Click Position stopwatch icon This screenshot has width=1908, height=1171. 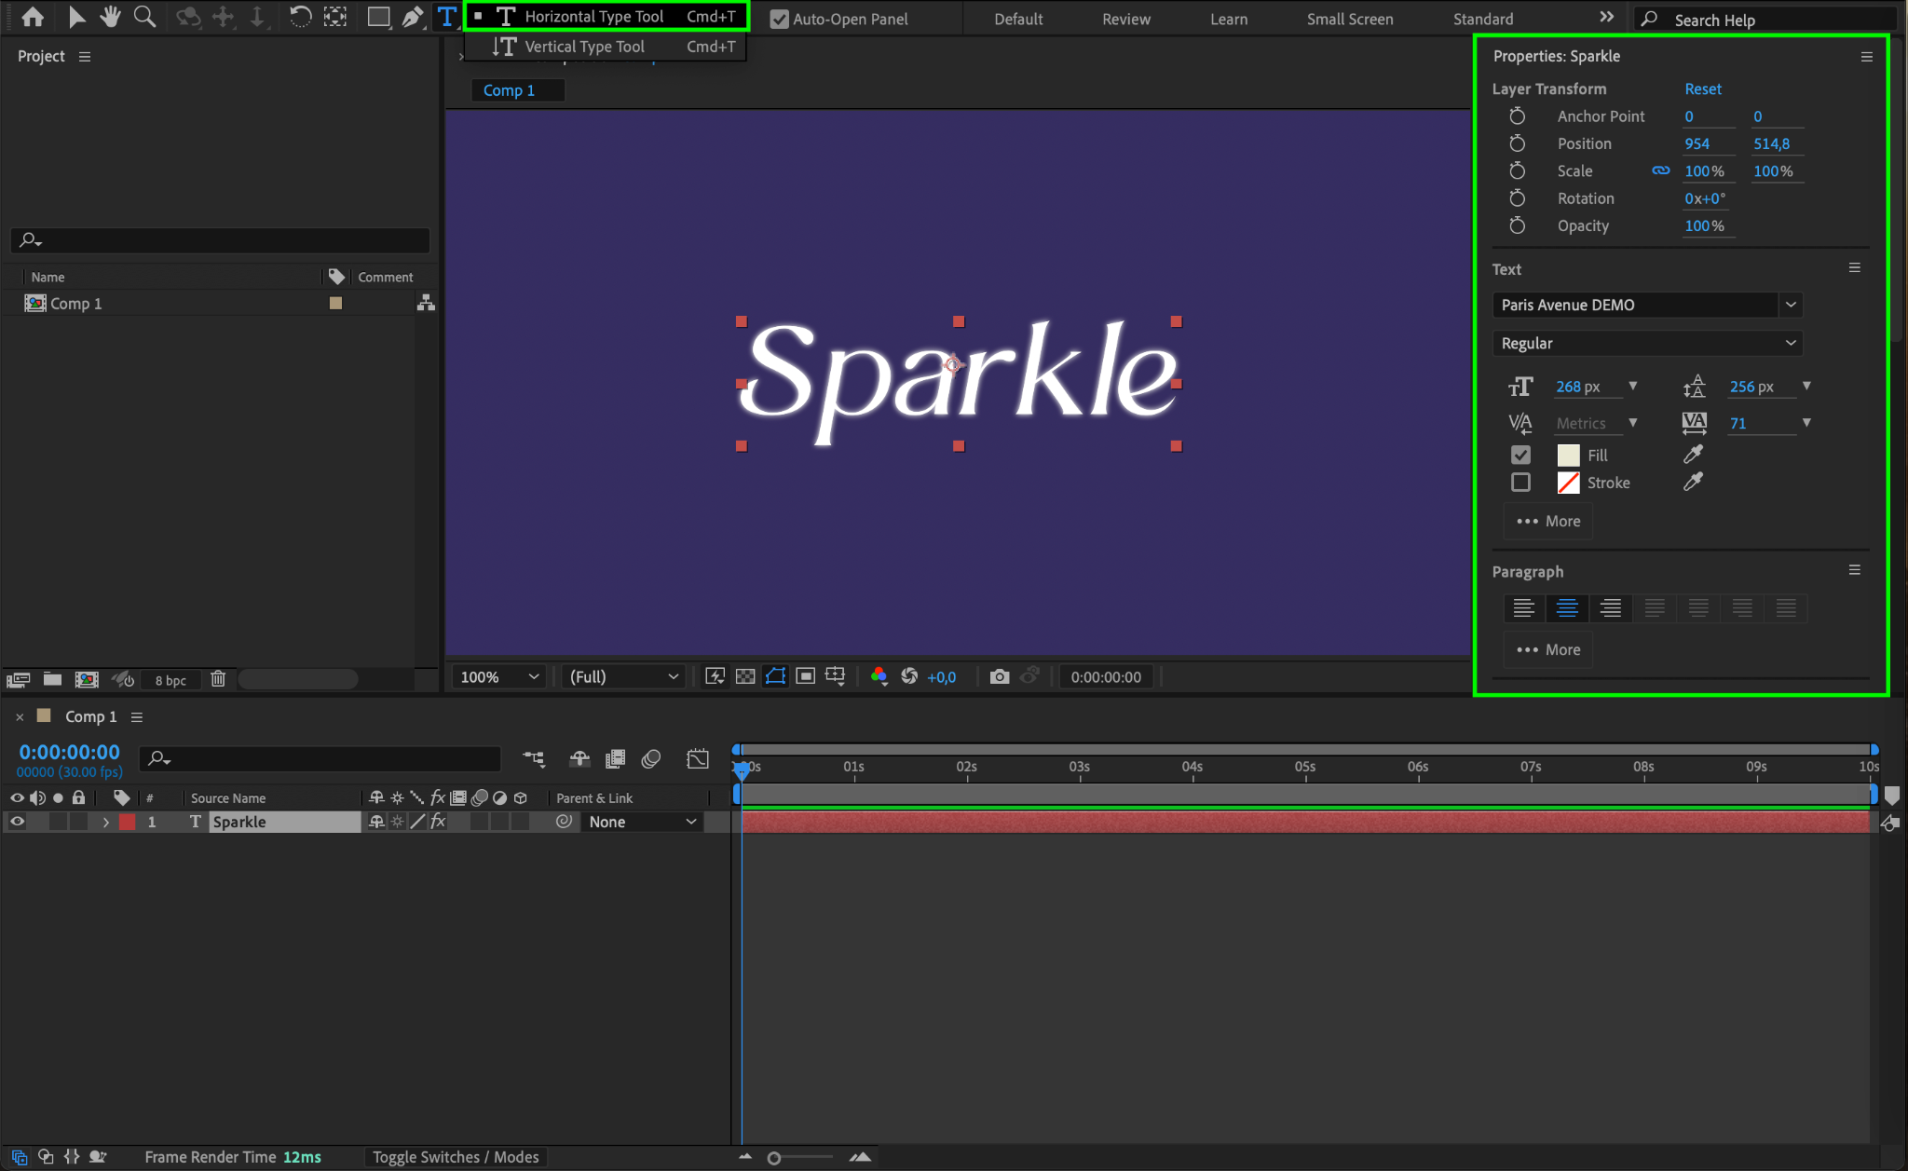tap(1517, 143)
